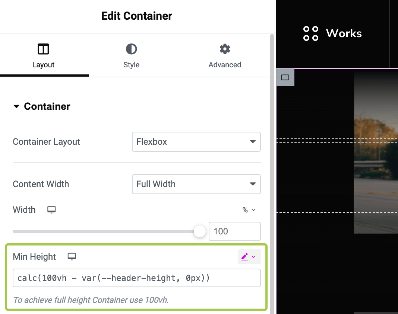Select the Layout tab
The width and height of the screenshot is (398, 314).
(43, 56)
